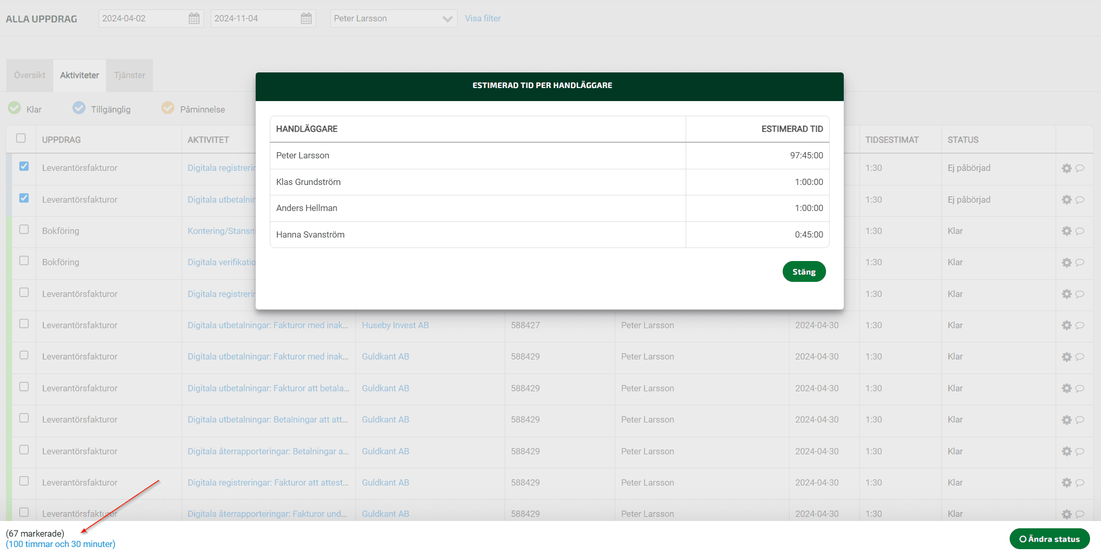Click the 0:45:00 value for Hanna Svanström
The height and width of the screenshot is (558, 1101).
[x=809, y=235]
